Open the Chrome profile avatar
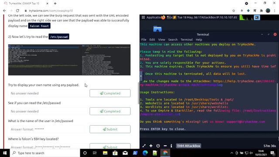 [268, 10]
